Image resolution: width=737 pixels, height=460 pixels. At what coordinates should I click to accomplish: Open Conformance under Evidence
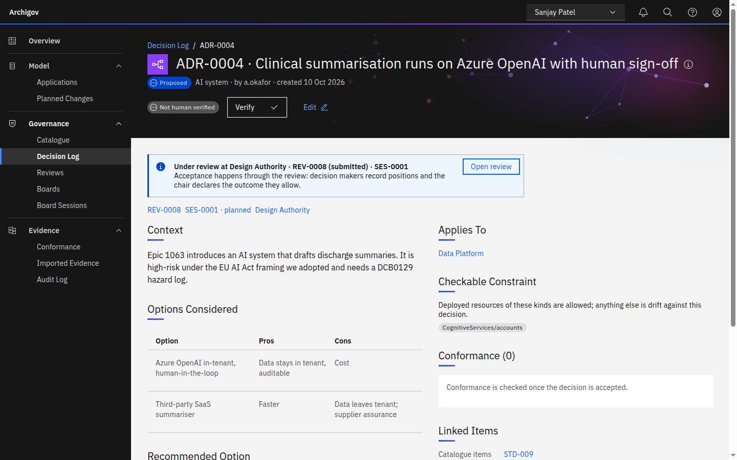point(66,247)
